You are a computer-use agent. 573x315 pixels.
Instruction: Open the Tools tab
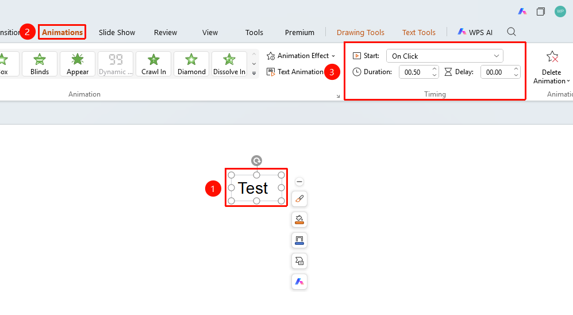click(x=254, y=33)
